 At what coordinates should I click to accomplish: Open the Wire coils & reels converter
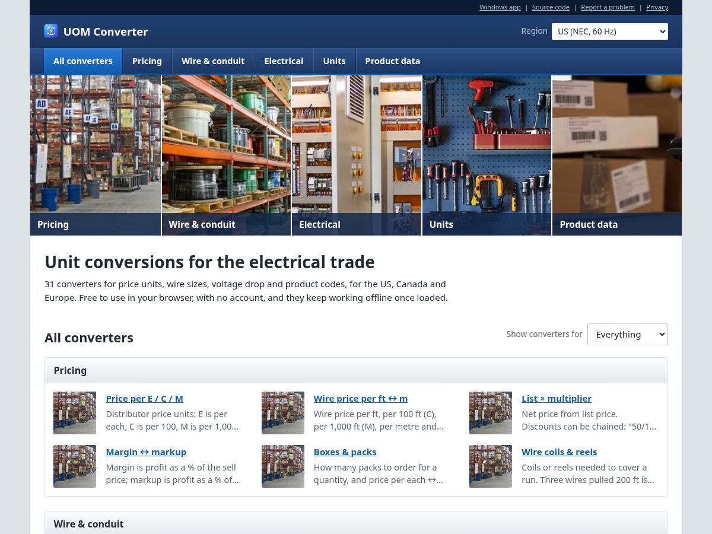560,452
